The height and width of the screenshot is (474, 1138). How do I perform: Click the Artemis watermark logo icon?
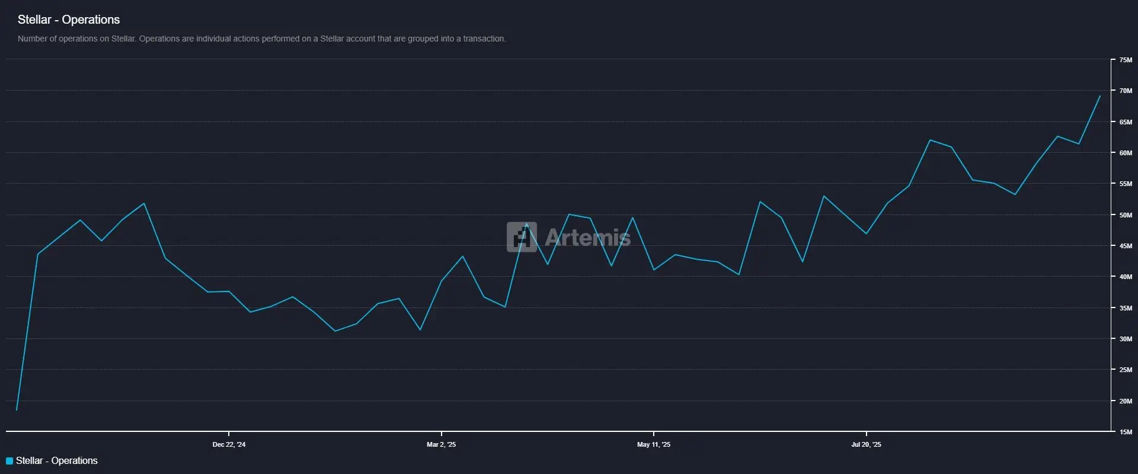522,237
